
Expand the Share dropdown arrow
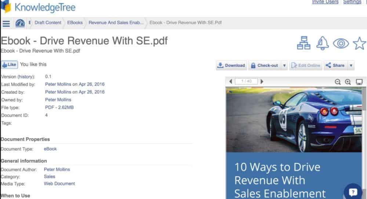[351, 66]
